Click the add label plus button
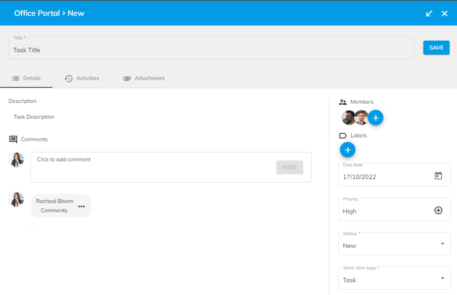Screen dimensions: 457x295 click(x=348, y=150)
